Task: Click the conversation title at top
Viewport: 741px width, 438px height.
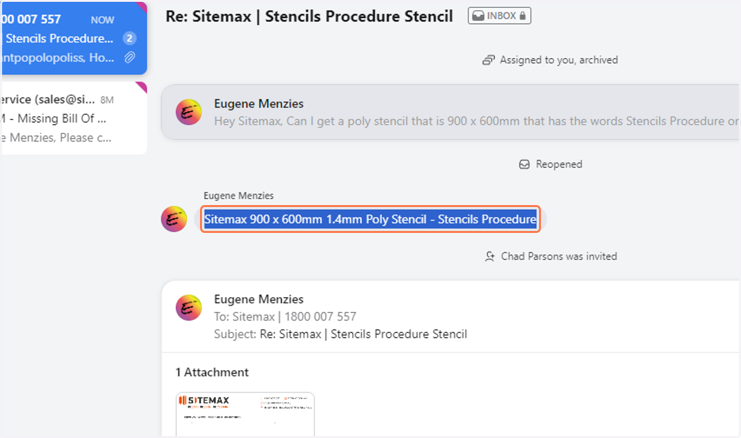Action: [x=309, y=17]
